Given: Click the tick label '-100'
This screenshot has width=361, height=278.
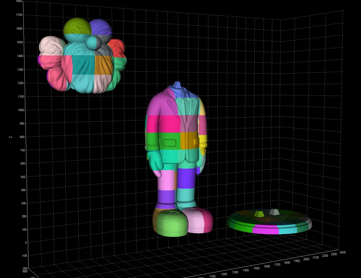Looking at the screenshot, I should tap(24, 255).
